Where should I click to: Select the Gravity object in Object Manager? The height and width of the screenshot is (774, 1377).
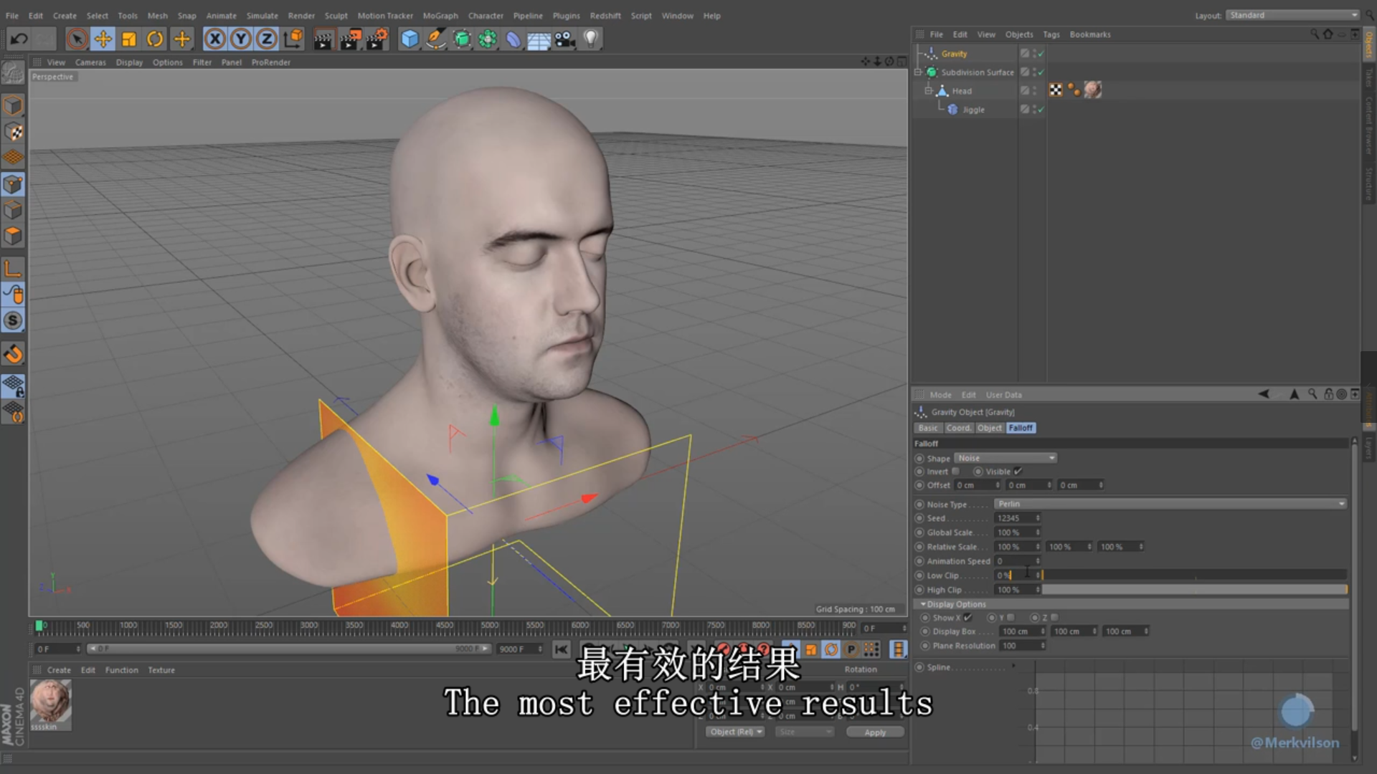click(954, 54)
